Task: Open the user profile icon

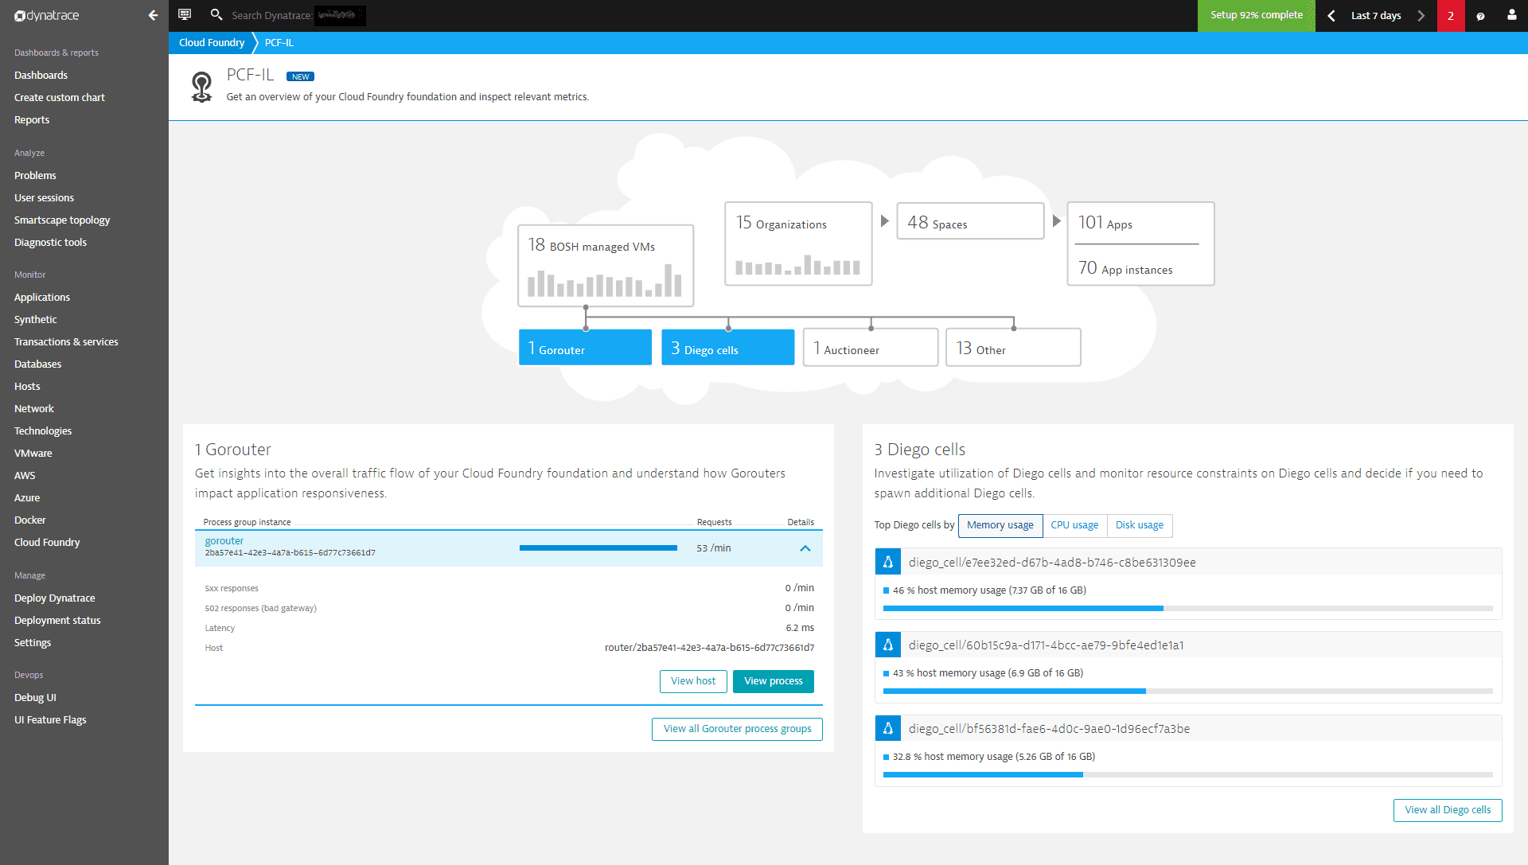Action: [x=1511, y=15]
